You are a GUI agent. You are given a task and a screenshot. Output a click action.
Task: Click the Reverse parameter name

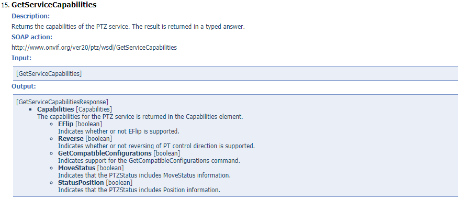71,138
